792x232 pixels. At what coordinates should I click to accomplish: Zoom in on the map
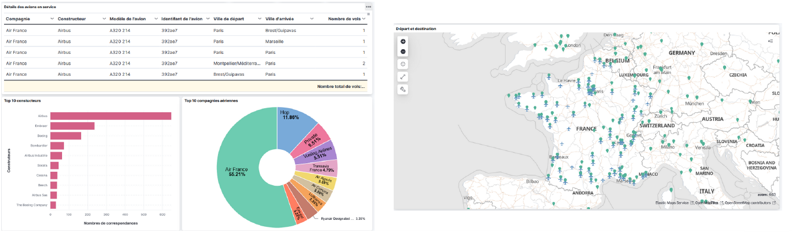(x=404, y=41)
